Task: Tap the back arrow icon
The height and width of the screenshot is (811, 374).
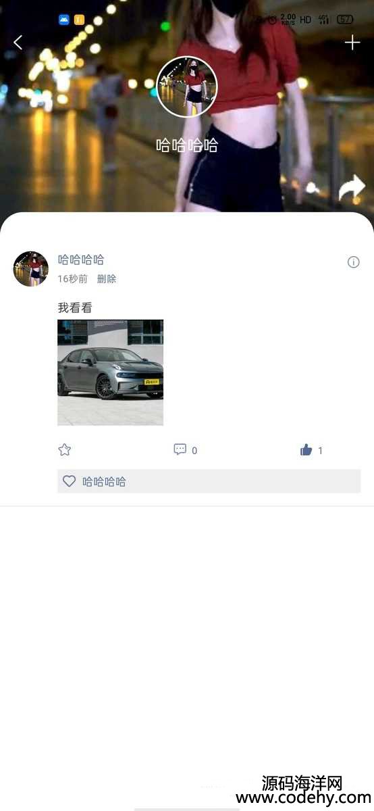Action: tap(18, 43)
